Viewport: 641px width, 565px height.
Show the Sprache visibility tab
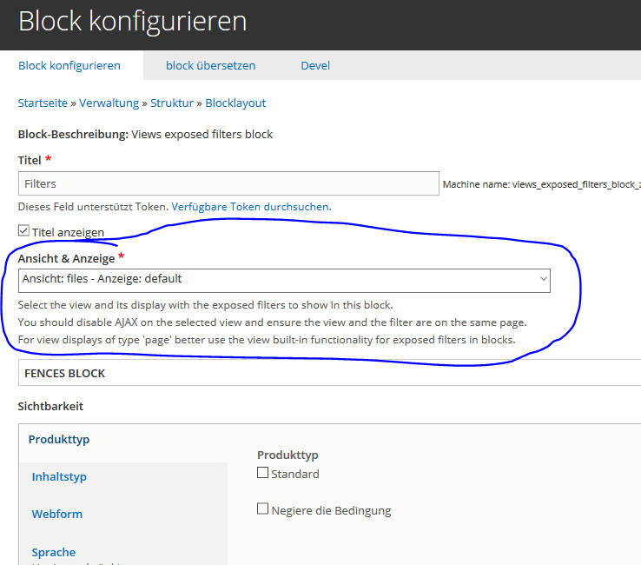pyautogui.click(x=54, y=552)
